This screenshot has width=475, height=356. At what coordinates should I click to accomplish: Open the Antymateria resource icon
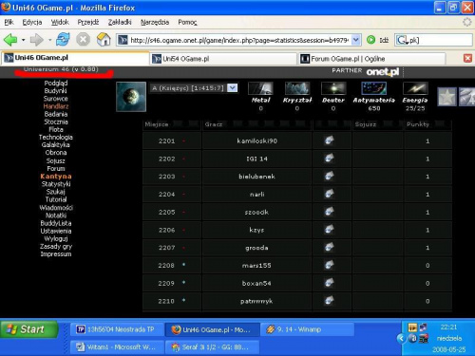point(374,88)
